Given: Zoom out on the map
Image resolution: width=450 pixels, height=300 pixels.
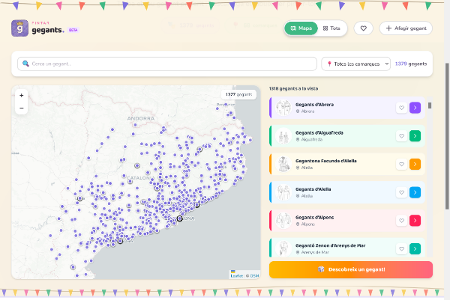Looking at the screenshot, I should (22, 108).
